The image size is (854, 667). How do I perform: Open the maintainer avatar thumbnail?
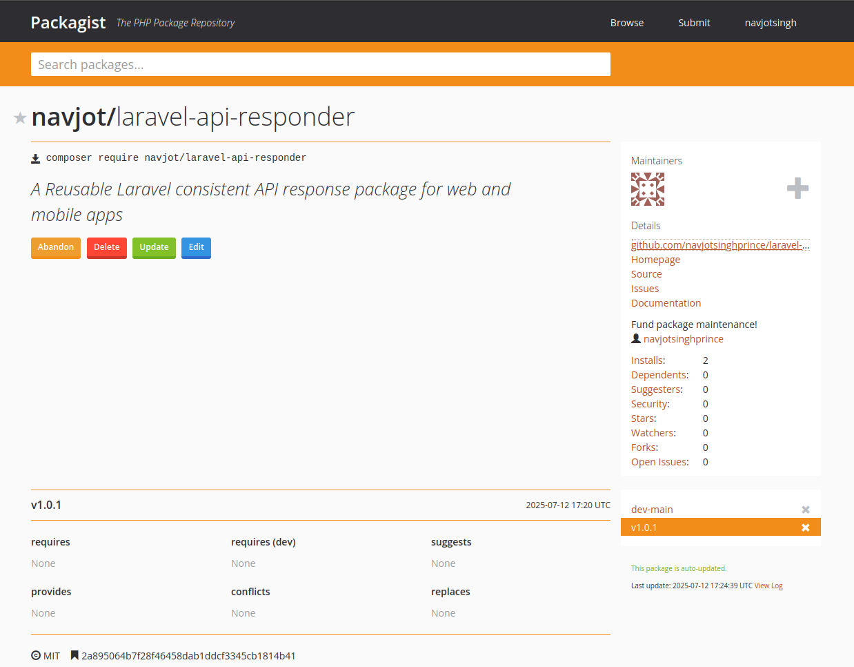(647, 189)
